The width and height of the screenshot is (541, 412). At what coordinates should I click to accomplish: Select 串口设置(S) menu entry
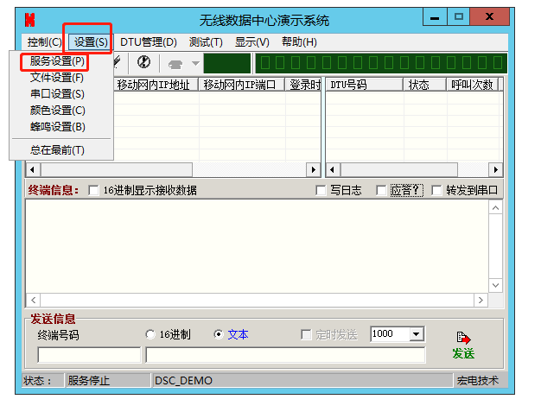pos(57,94)
